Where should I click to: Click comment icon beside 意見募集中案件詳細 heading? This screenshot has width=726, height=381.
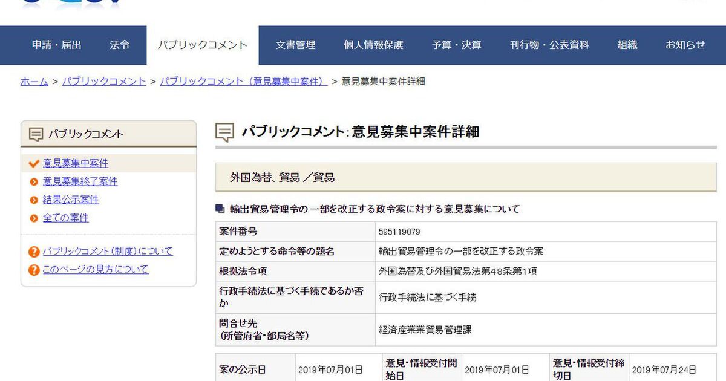[x=225, y=132]
